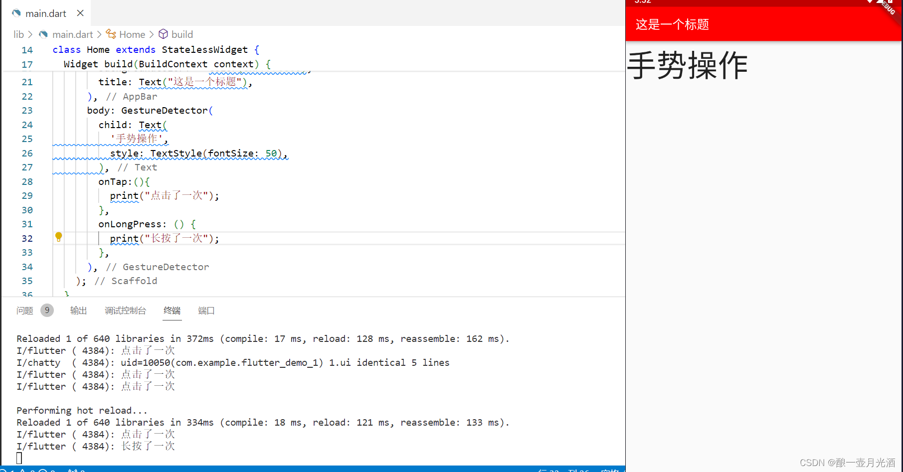Click the wireless broadcast icon in status bar

pyautogui.click(x=73, y=470)
